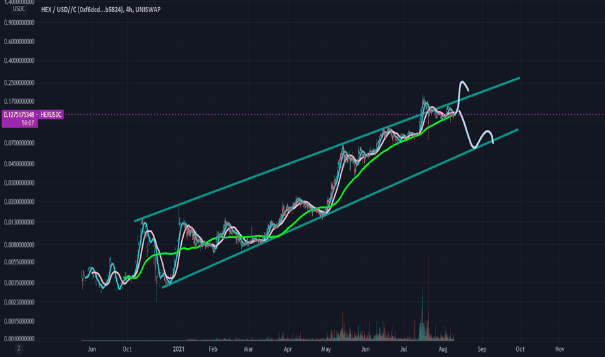Click the Sep label on time axis
This screenshot has width=605, height=357.
tap(482, 349)
